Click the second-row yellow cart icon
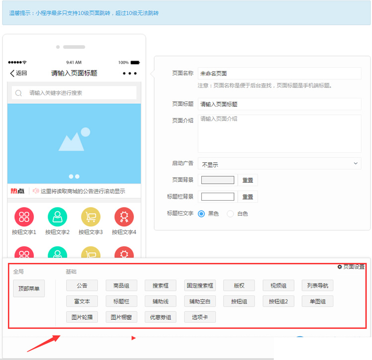The height and width of the screenshot is (360, 372). (91, 252)
